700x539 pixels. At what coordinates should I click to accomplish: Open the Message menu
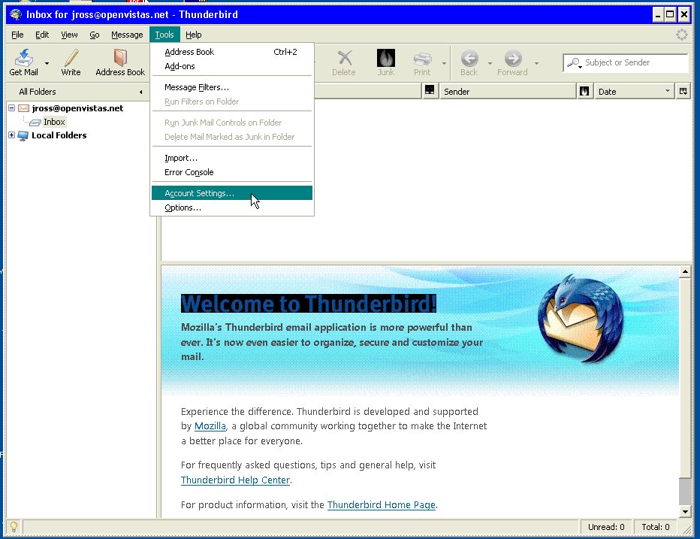(x=127, y=35)
